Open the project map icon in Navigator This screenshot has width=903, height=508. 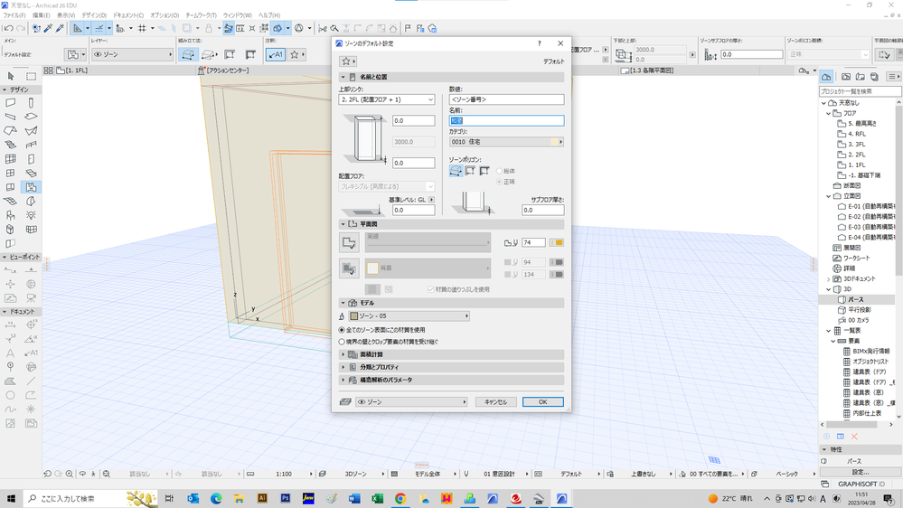tap(826, 77)
